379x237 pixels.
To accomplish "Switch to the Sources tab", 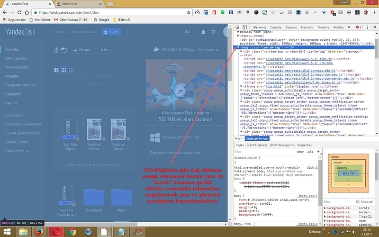I will pyautogui.click(x=291, y=27).
